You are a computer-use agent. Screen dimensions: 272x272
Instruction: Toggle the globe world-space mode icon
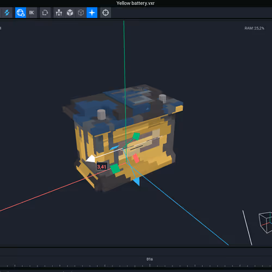click(21, 13)
